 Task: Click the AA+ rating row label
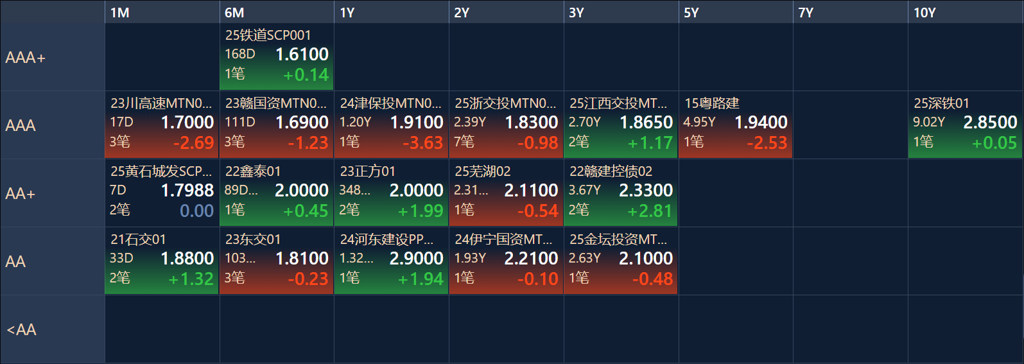tap(53, 193)
